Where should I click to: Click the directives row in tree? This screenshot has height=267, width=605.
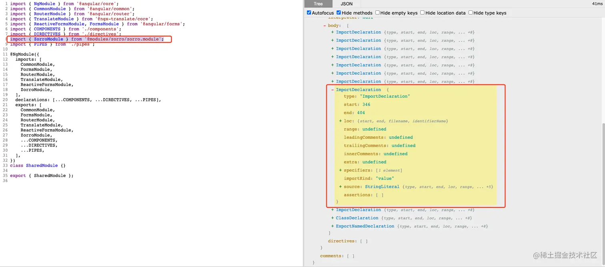pos(348,241)
